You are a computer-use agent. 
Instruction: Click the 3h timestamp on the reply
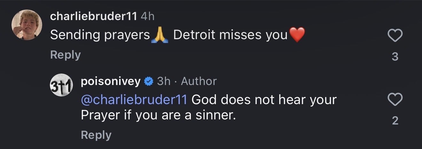pyautogui.click(x=164, y=82)
